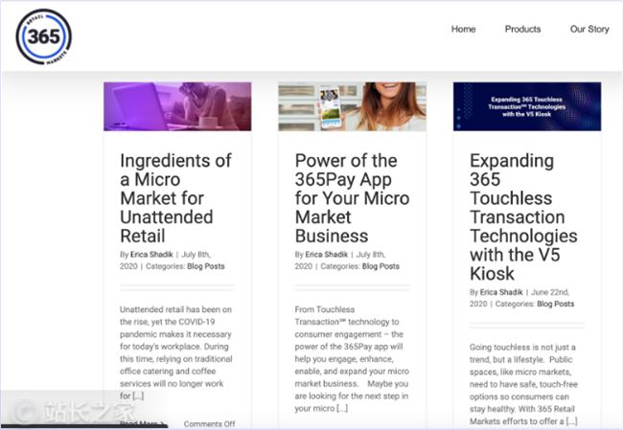Open the Products menu item
The height and width of the screenshot is (430, 623).
click(x=522, y=29)
